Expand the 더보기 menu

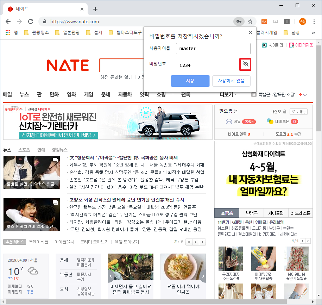[x=228, y=94]
